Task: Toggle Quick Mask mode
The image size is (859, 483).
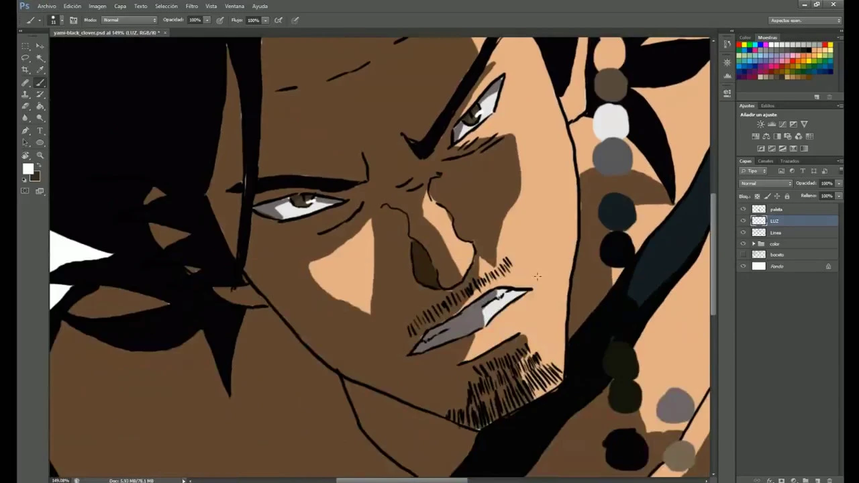Action: 25,191
